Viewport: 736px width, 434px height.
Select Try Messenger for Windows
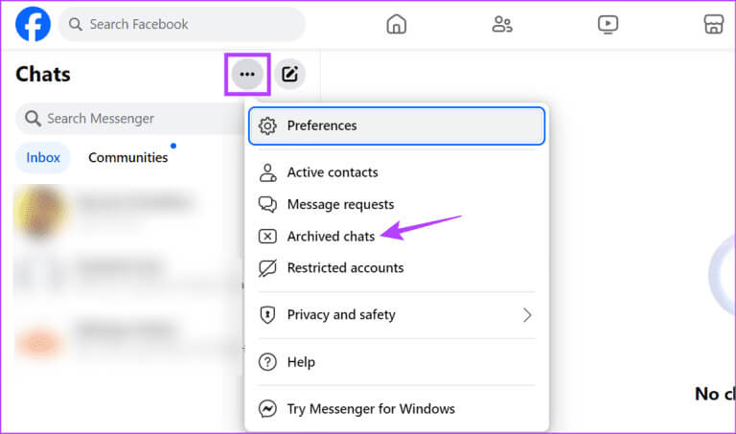tap(397, 409)
